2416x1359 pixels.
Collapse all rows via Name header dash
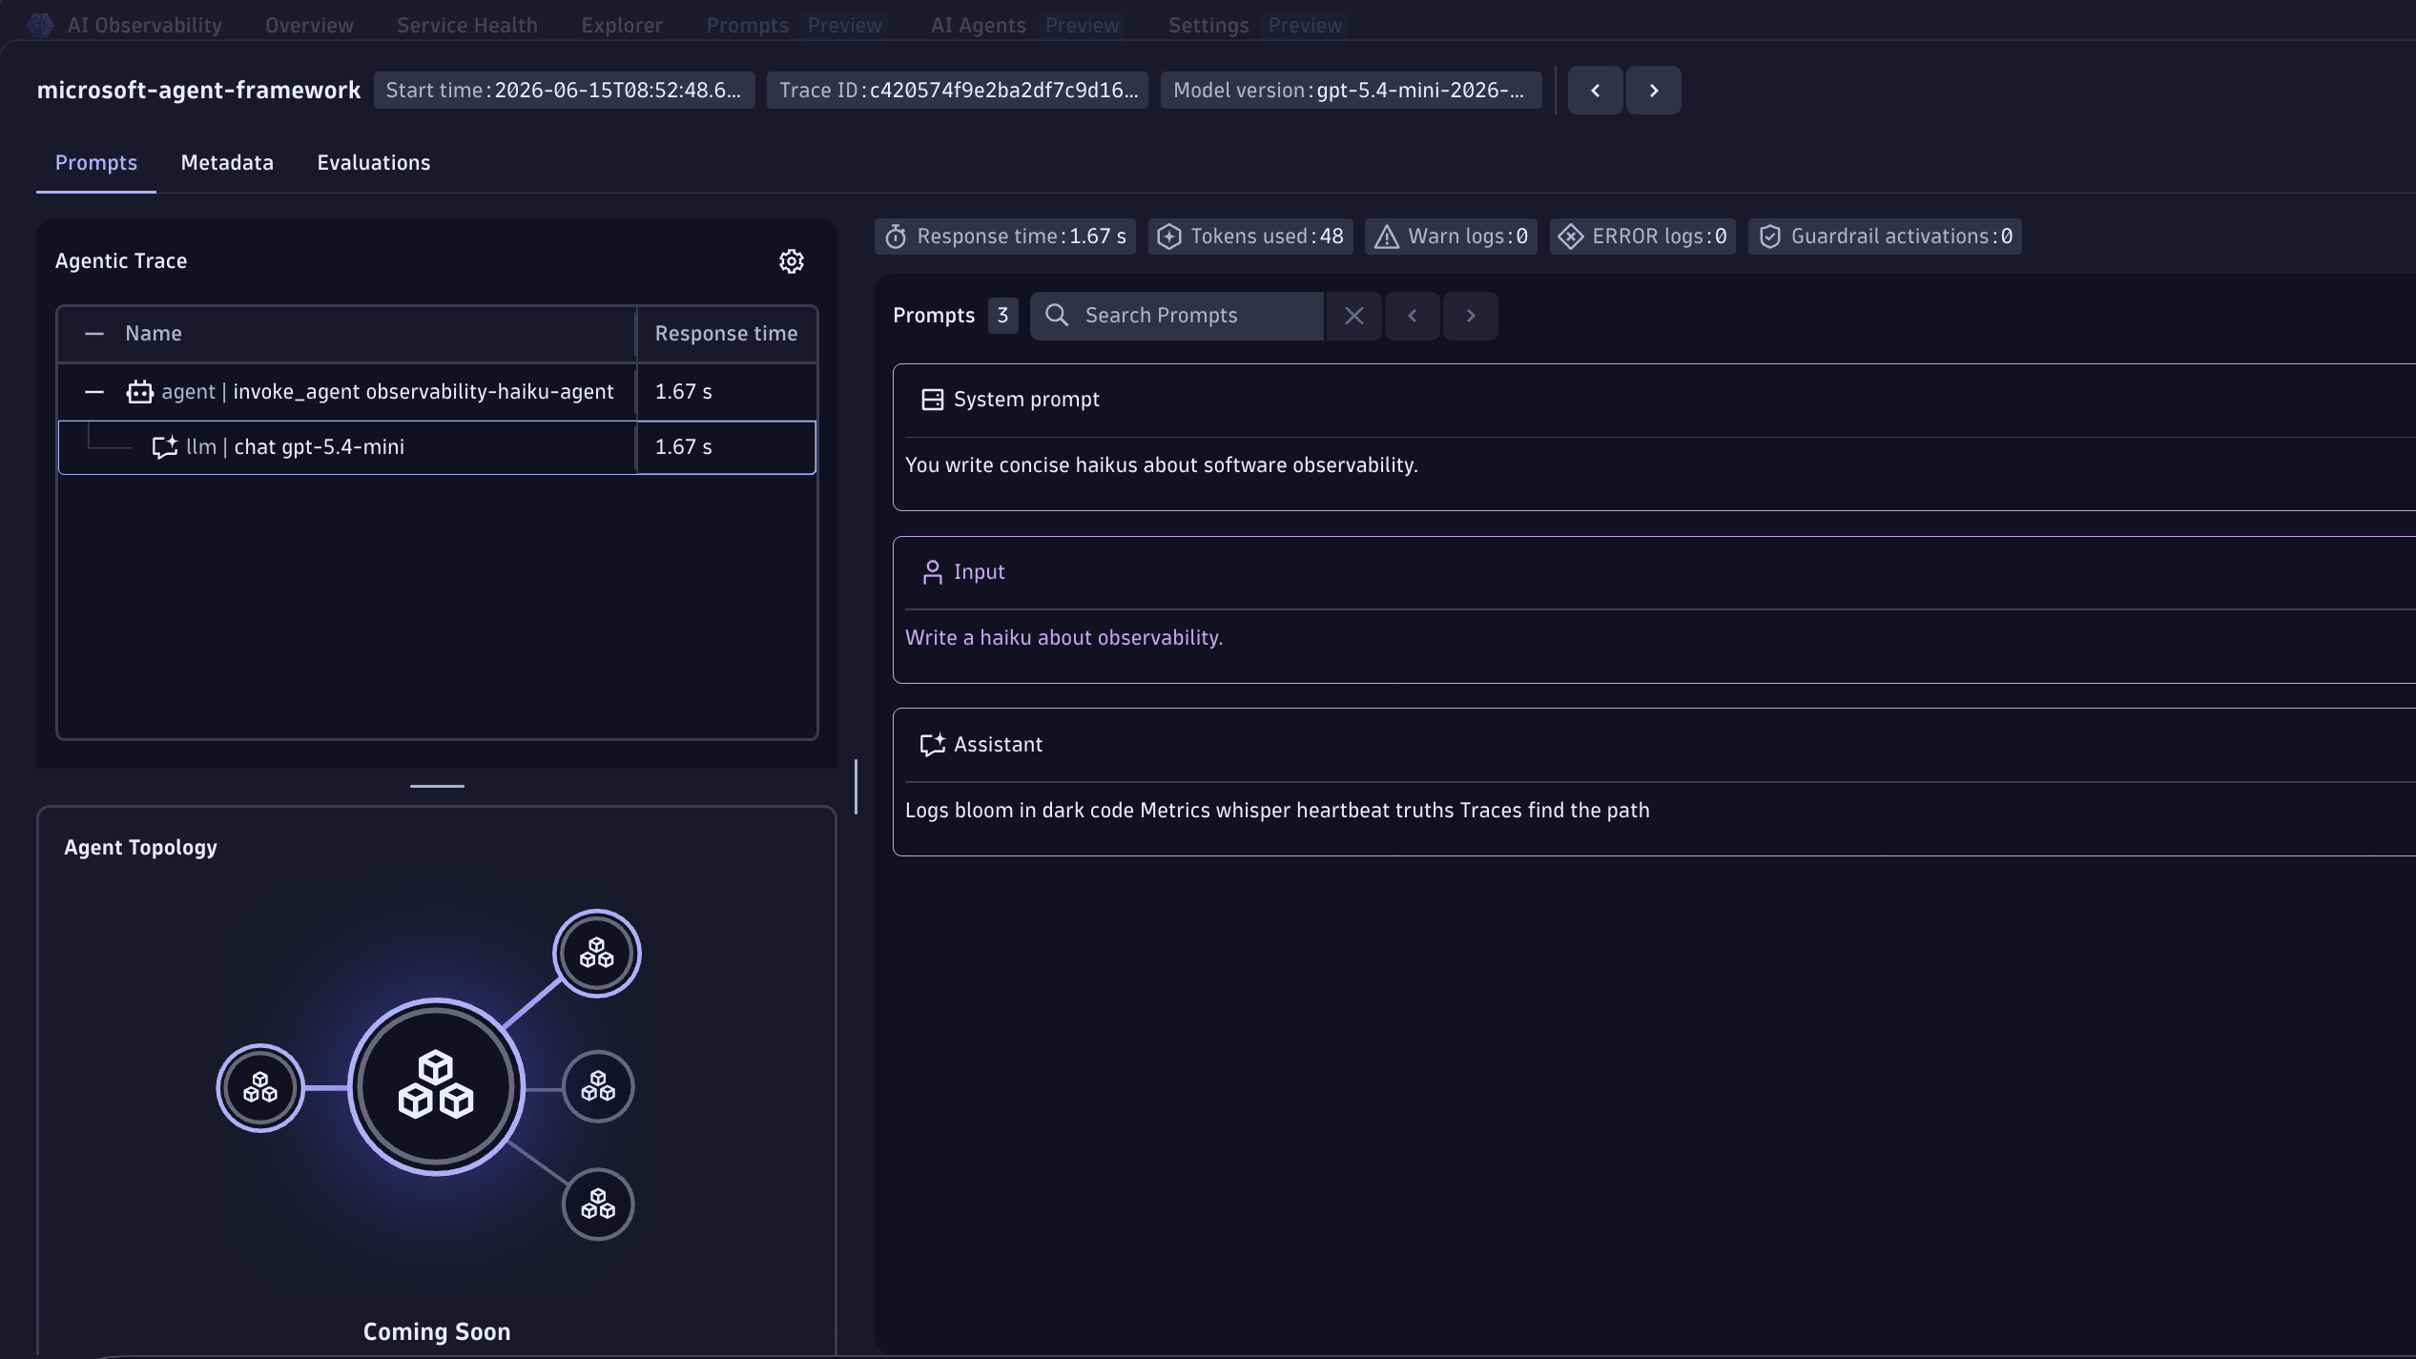(x=93, y=334)
